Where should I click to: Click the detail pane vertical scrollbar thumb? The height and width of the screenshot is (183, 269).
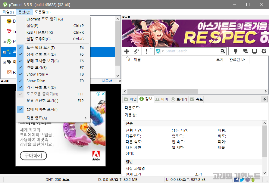[264, 141]
